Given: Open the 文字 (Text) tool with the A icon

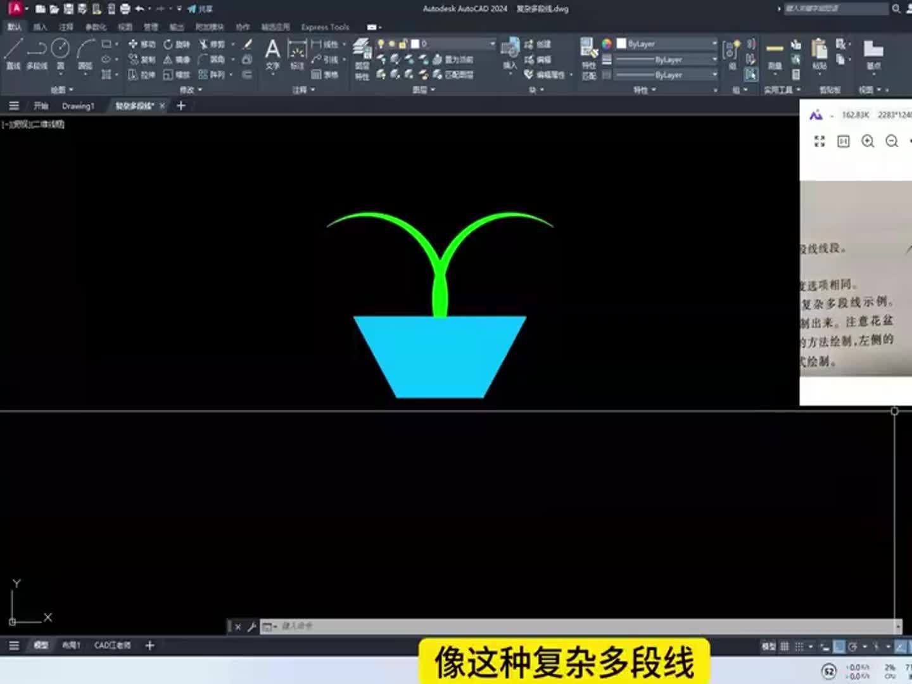Looking at the screenshot, I should tap(272, 51).
